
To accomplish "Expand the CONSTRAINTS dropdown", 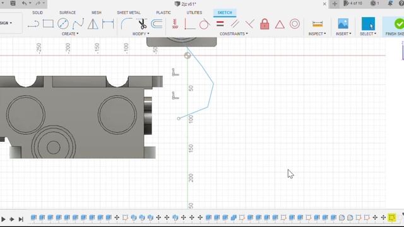I will click(x=234, y=33).
